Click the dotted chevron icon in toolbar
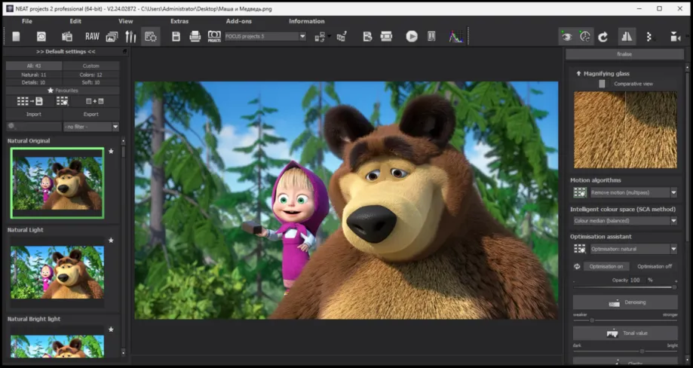Screen dimensions: 693x368 click(649, 37)
